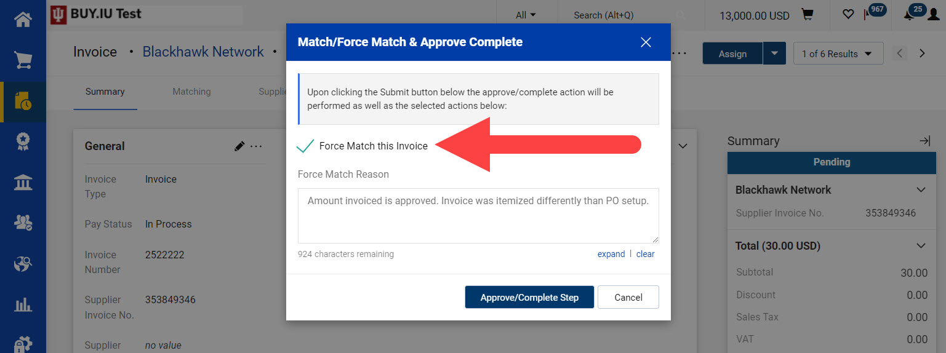Open favorites heart icon in header
Image resolution: width=946 pixels, height=353 pixels.
click(848, 15)
